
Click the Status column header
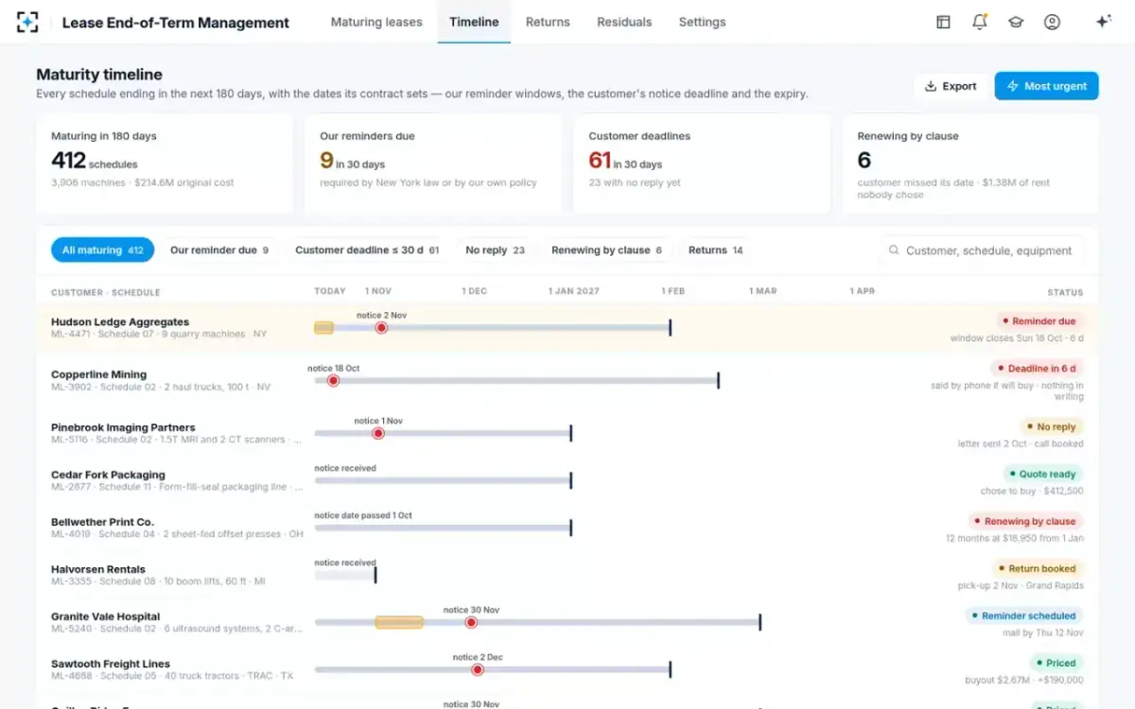[1065, 292]
